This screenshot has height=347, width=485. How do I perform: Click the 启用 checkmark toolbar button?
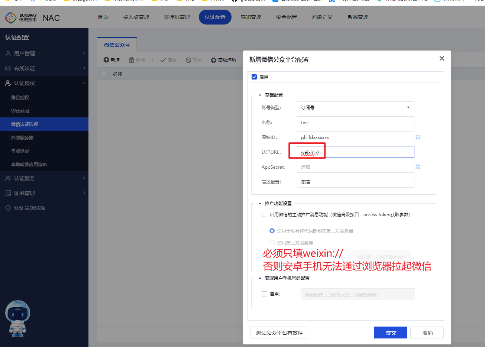pos(168,60)
